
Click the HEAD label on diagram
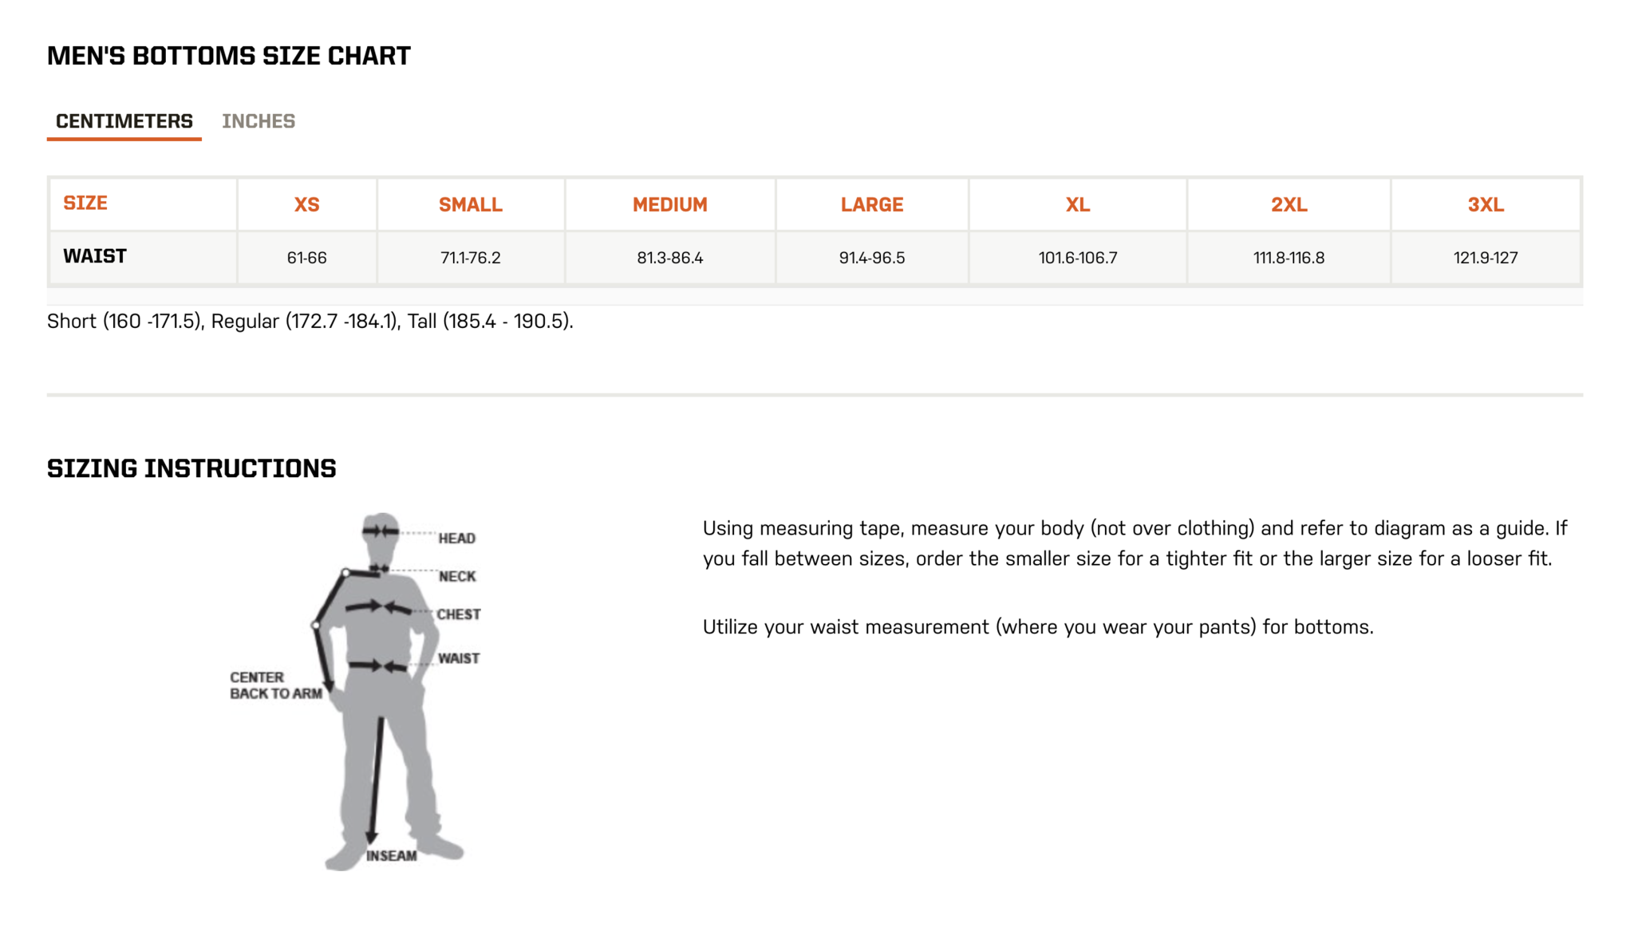[x=456, y=539]
